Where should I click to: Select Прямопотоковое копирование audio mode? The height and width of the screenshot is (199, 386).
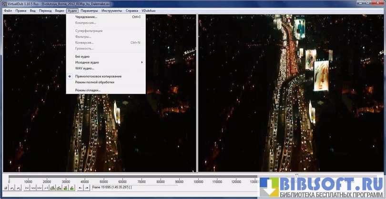tap(98, 76)
